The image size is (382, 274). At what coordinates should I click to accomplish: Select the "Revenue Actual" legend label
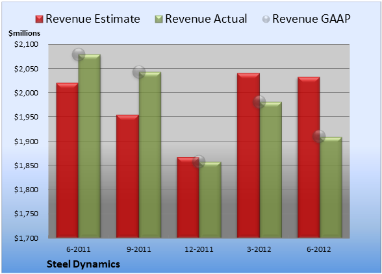click(x=206, y=19)
